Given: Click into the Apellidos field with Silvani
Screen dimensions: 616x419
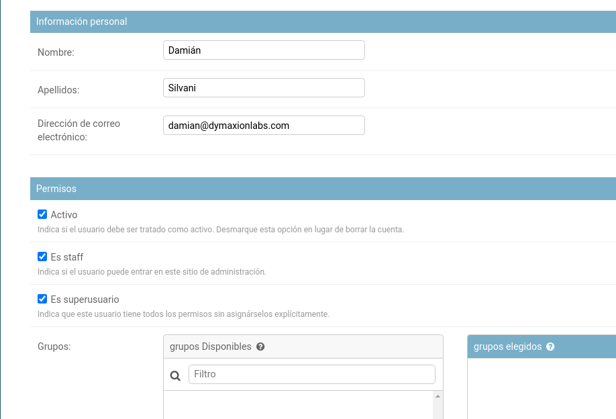Looking at the screenshot, I should coord(264,88).
